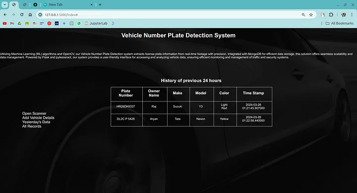The height and width of the screenshot is (193, 357).
Task: Reload the current page
Action: coord(22,14)
